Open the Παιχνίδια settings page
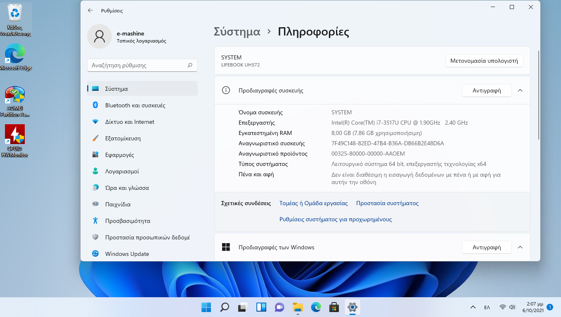The image size is (561, 317). 142,204
